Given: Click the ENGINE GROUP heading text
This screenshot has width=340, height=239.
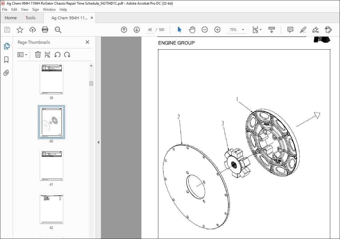Looking at the screenshot, I should coord(176,43).
